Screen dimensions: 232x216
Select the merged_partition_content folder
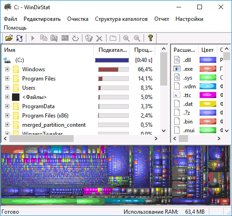point(54,125)
